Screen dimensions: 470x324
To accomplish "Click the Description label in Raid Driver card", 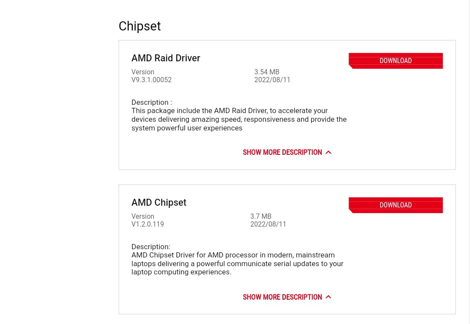I will pos(151,103).
